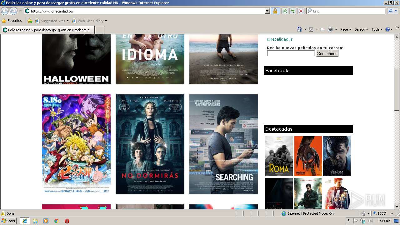The image size is (400, 225).
Task: Click the Print icon
Action: [330, 29]
